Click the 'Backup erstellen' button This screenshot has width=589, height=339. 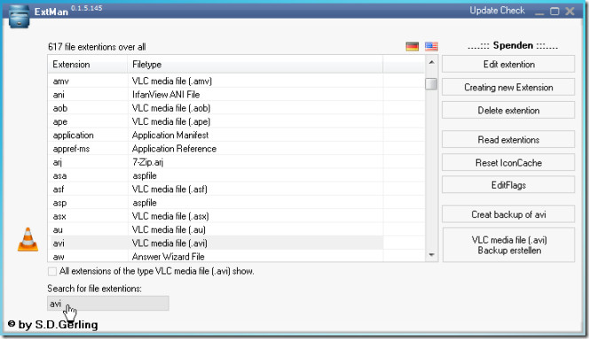click(508, 245)
